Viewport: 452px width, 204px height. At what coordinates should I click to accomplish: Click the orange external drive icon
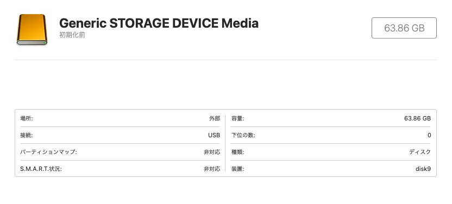pos(32,29)
